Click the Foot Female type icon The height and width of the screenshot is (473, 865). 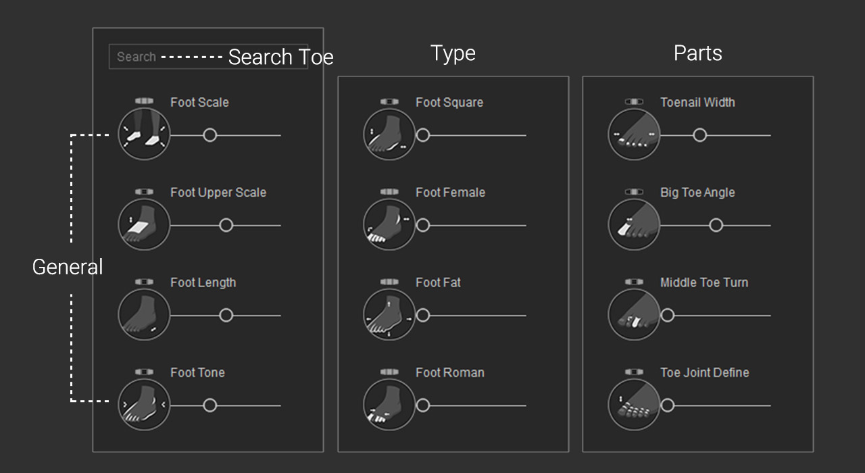(389, 225)
